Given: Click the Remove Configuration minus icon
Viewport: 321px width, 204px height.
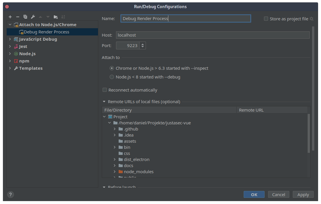Looking at the screenshot, I should (18, 17).
